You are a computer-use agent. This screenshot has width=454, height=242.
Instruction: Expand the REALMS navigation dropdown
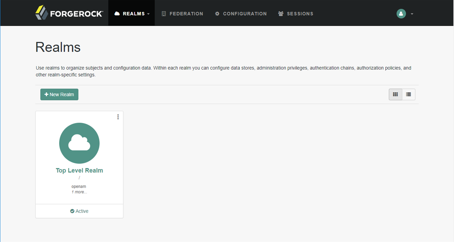pyautogui.click(x=148, y=14)
